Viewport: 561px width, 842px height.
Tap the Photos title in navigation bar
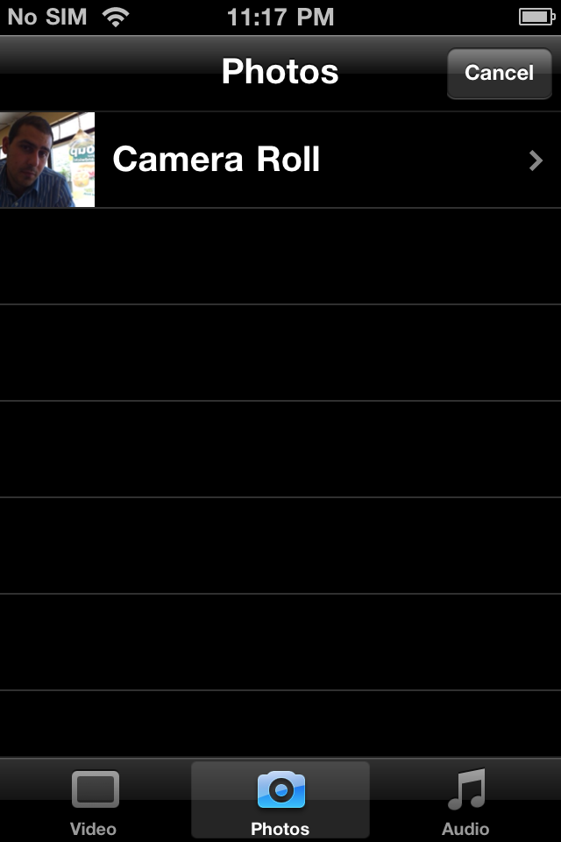tap(280, 71)
